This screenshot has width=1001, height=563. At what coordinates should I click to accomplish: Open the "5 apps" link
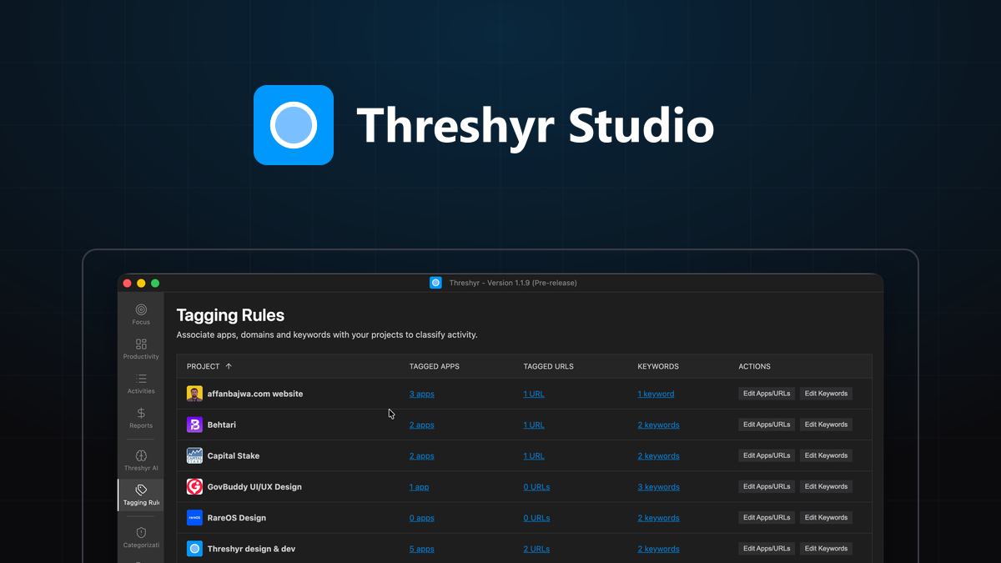[x=421, y=549]
